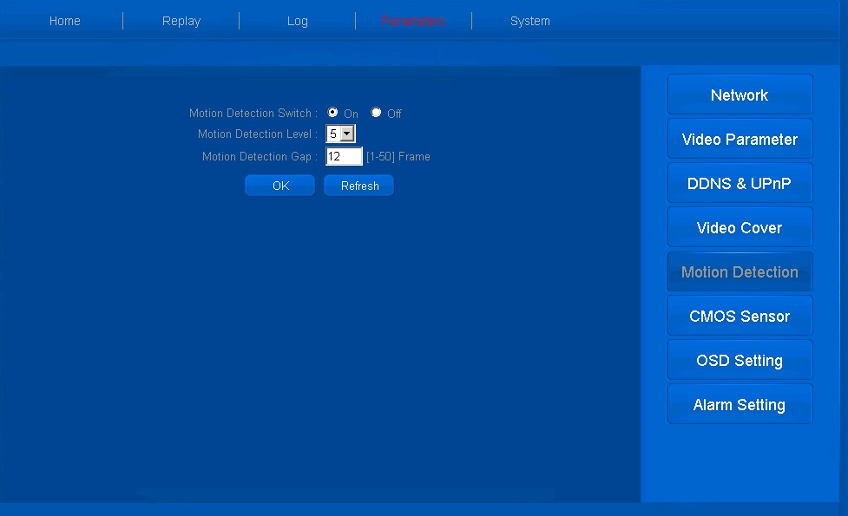
Task: Expand the Motion Detection Level dropdown
Action: (348, 134)
